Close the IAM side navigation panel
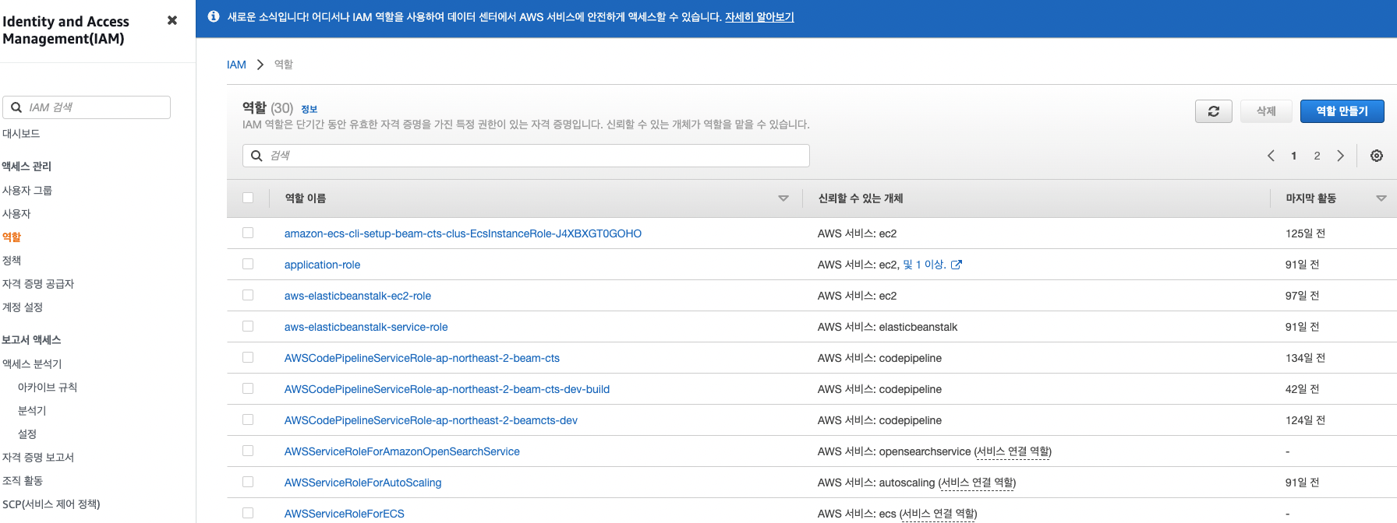1397x523 pixels. [172, 20]
